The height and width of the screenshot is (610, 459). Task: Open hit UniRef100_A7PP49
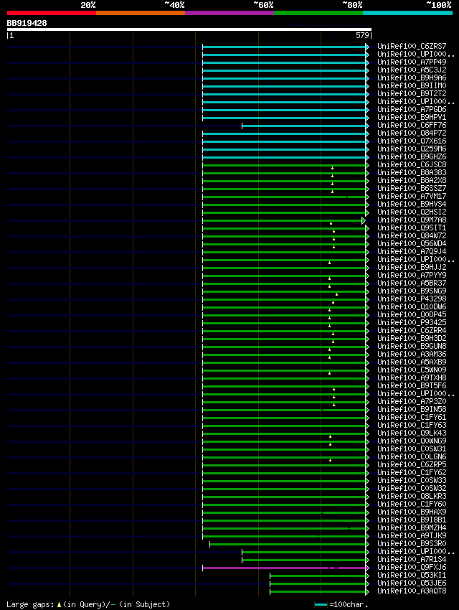click(412, 62)
